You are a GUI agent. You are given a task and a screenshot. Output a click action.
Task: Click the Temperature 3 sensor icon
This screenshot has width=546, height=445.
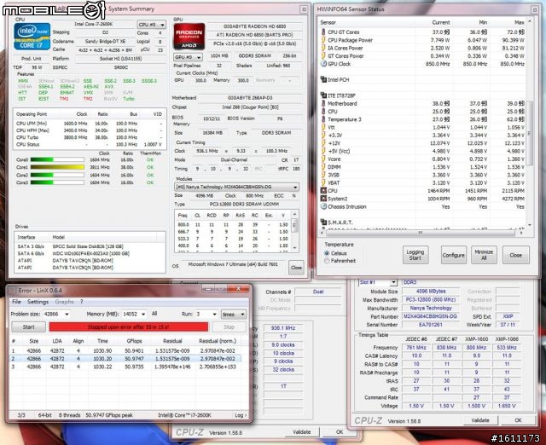323,119
